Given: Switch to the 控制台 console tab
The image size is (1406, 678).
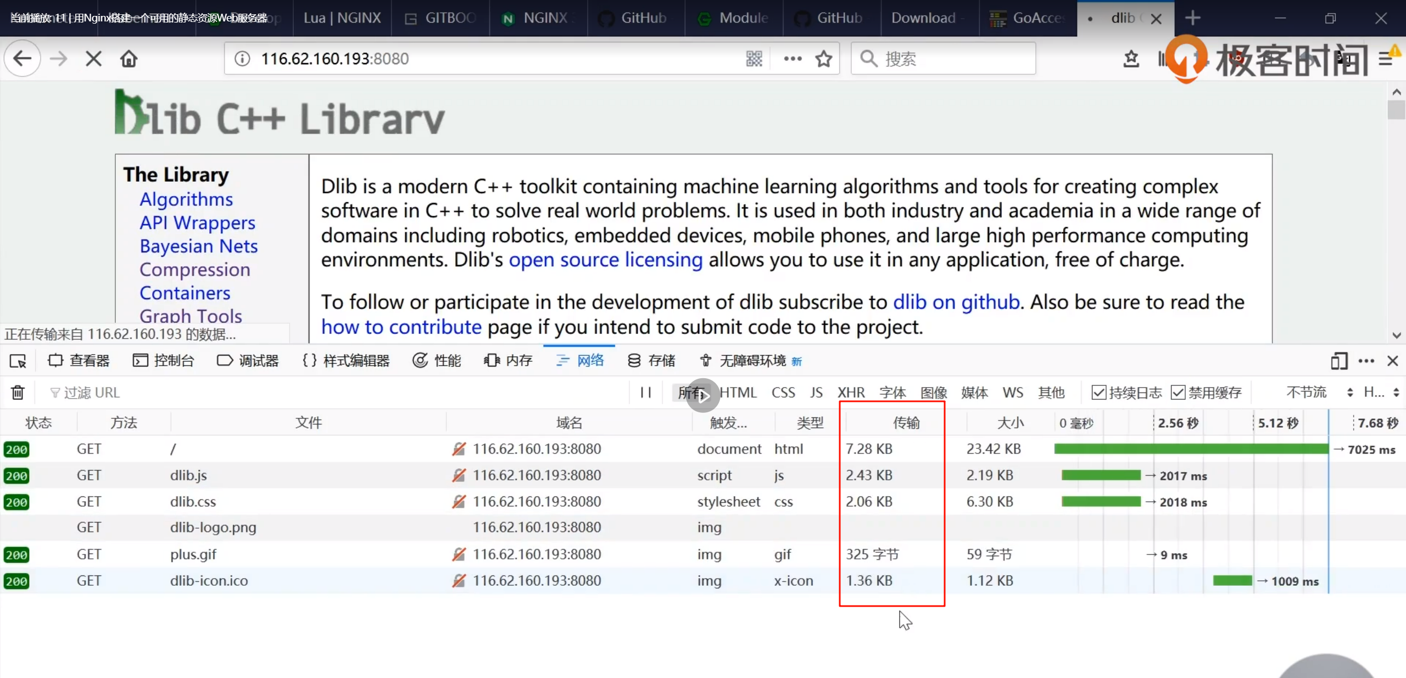Looking at the screenshot, I should (164, 361).
